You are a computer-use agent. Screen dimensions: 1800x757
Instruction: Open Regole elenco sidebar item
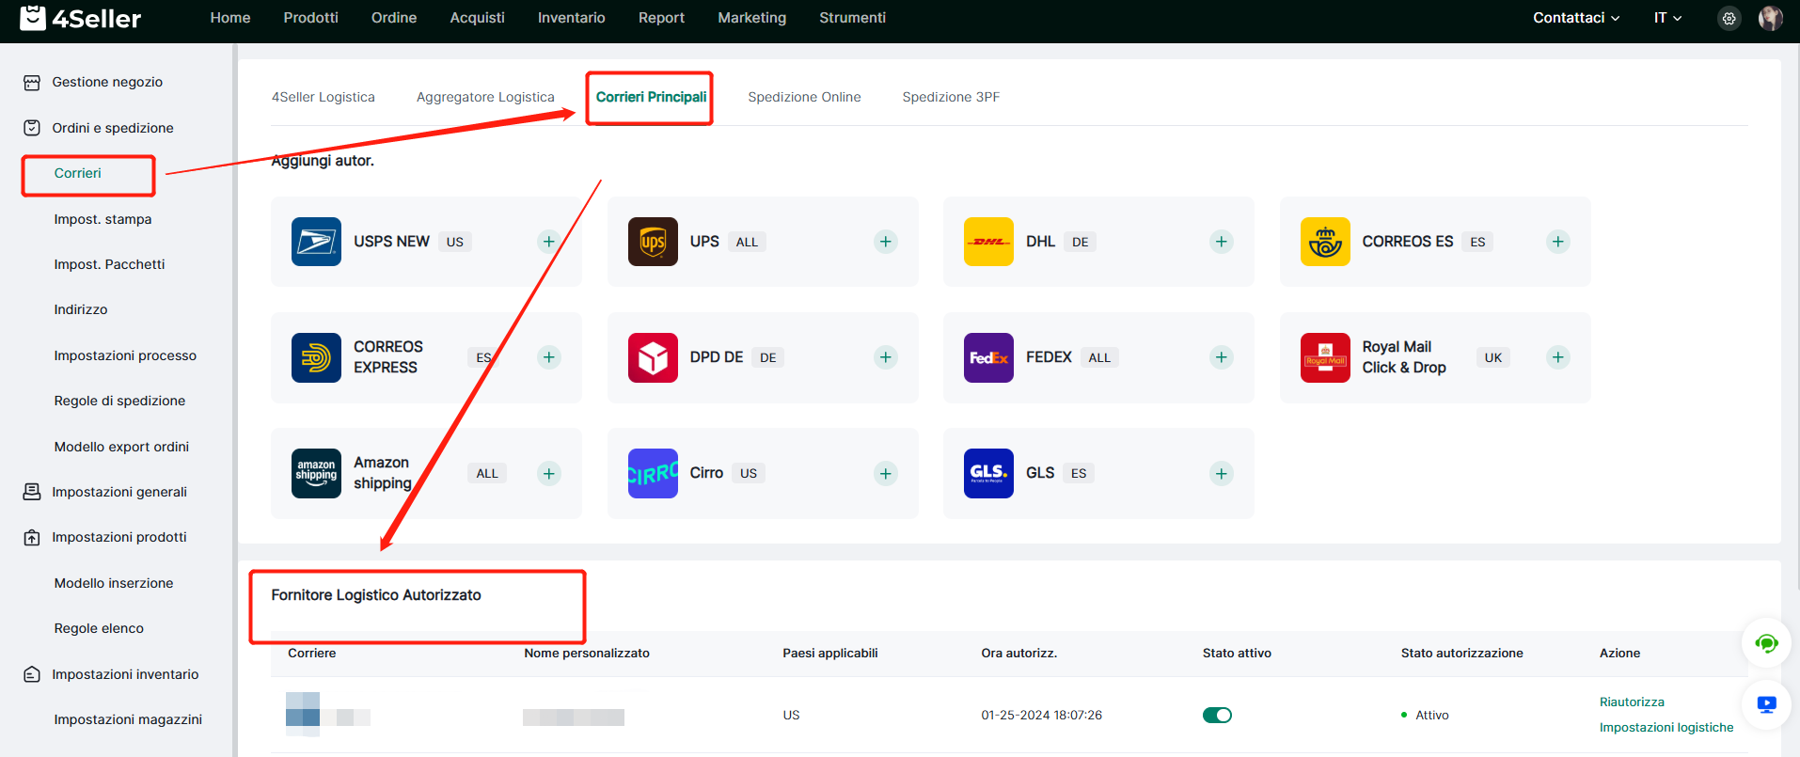[x=99, y=628]
